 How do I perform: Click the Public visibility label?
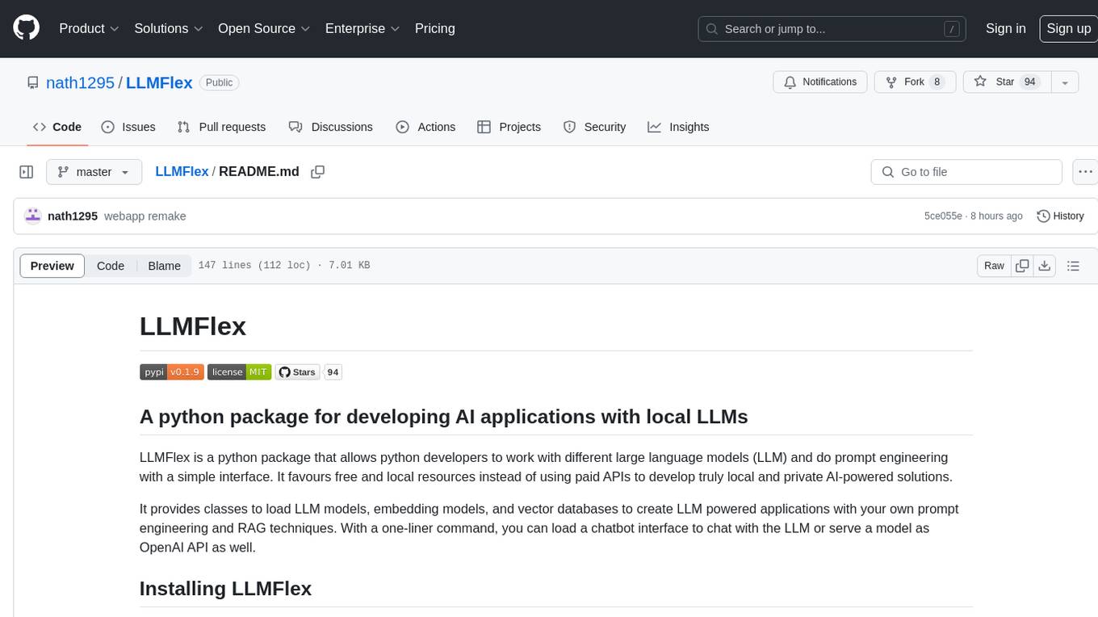(x=219, y=82)
